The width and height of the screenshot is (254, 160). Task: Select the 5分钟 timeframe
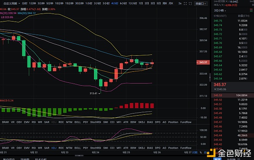pyautogui.click(x=50, y=3)
